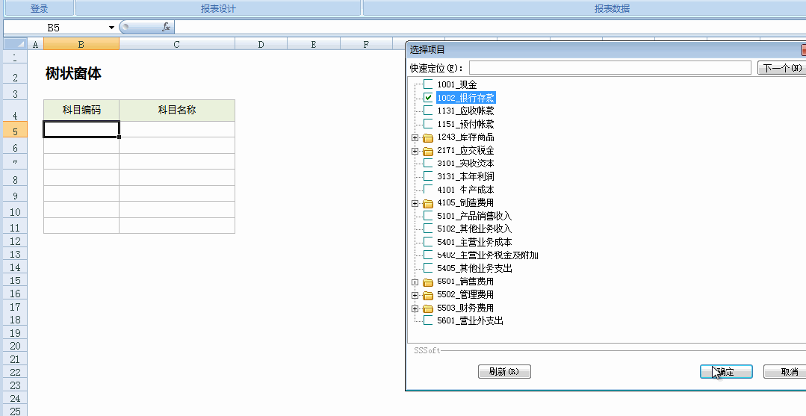The width and height of the screenshot is (806, 416).
Task: Expand the 5502_管理费用 tree node
Action: pos(415,295)
